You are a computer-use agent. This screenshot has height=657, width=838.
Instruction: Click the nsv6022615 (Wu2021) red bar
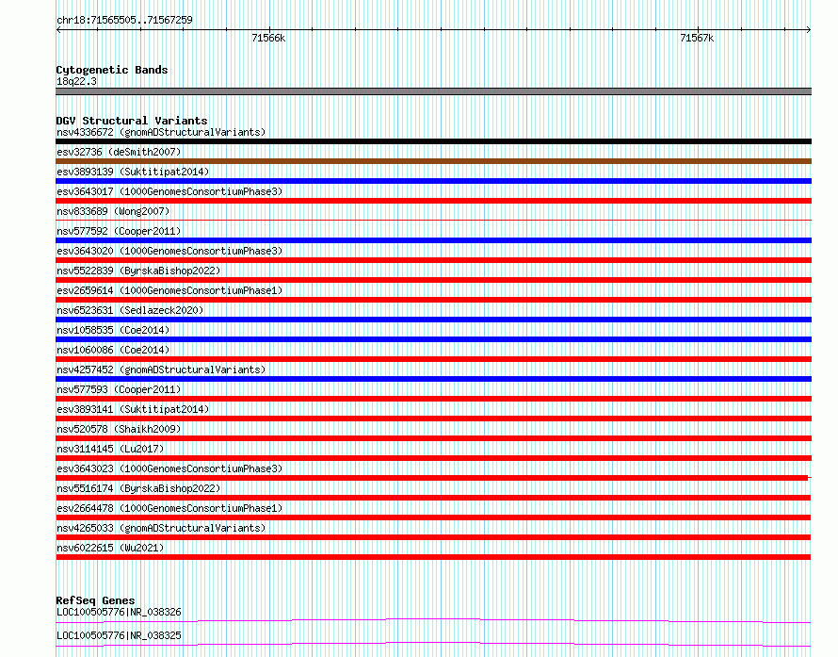pyautogui.click(x=433, y=557)
